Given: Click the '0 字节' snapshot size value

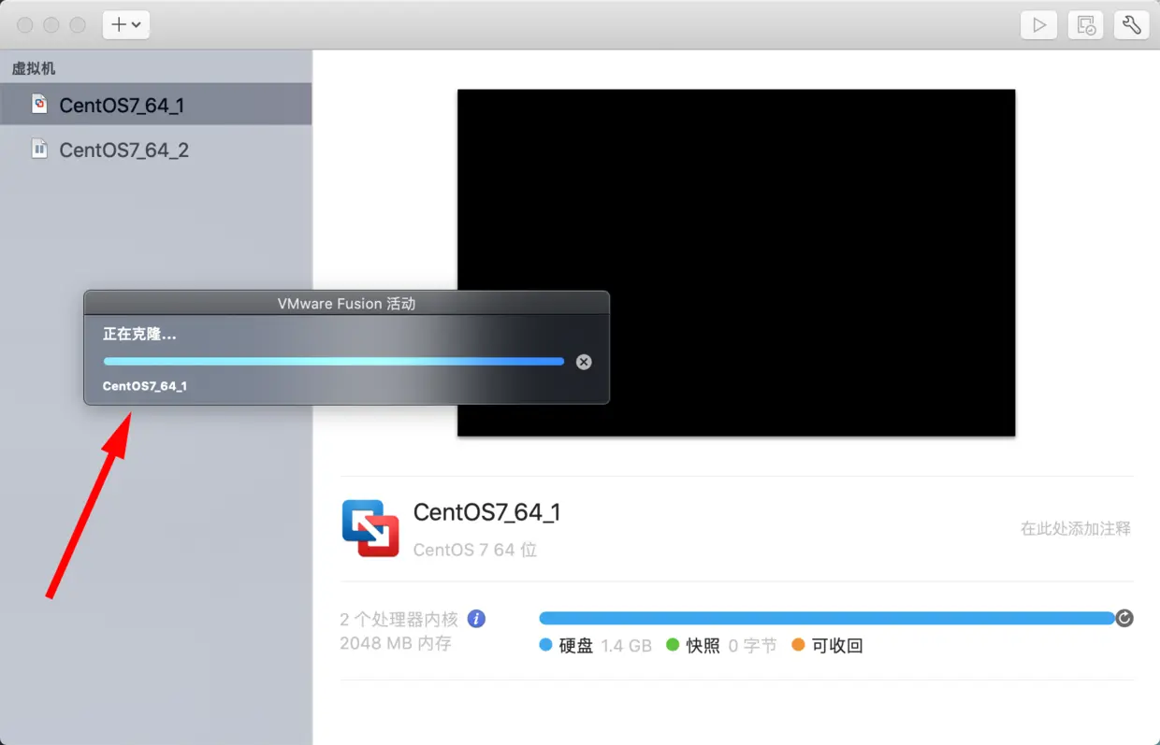Looking at the screenshot, I should [752, 646].
